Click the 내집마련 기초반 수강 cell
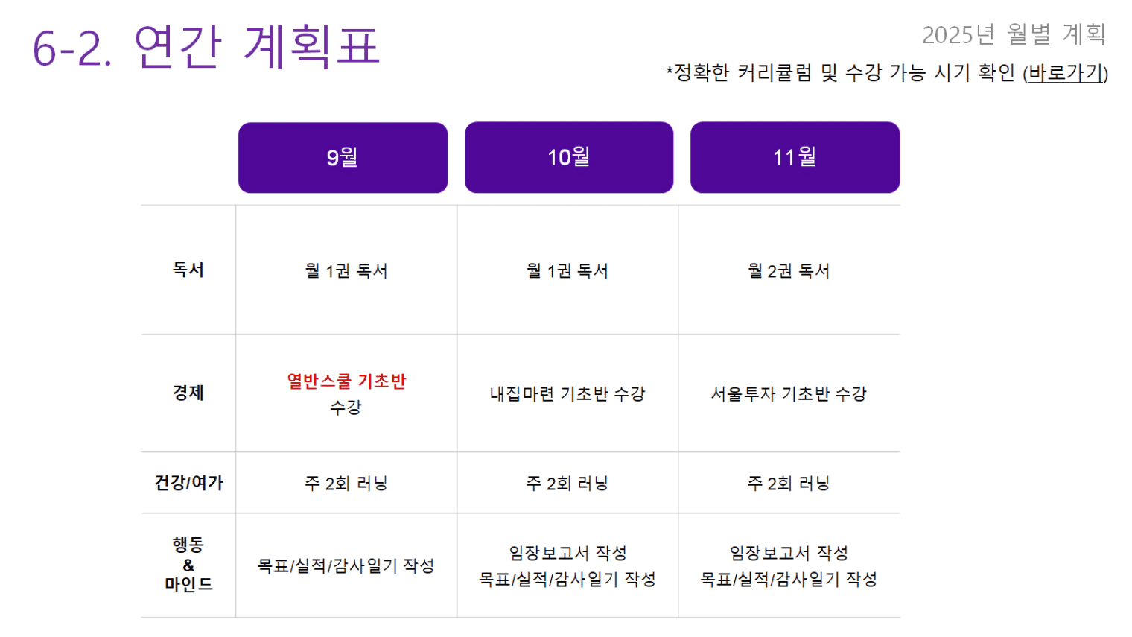The image size is (1132, 637). 567,394
